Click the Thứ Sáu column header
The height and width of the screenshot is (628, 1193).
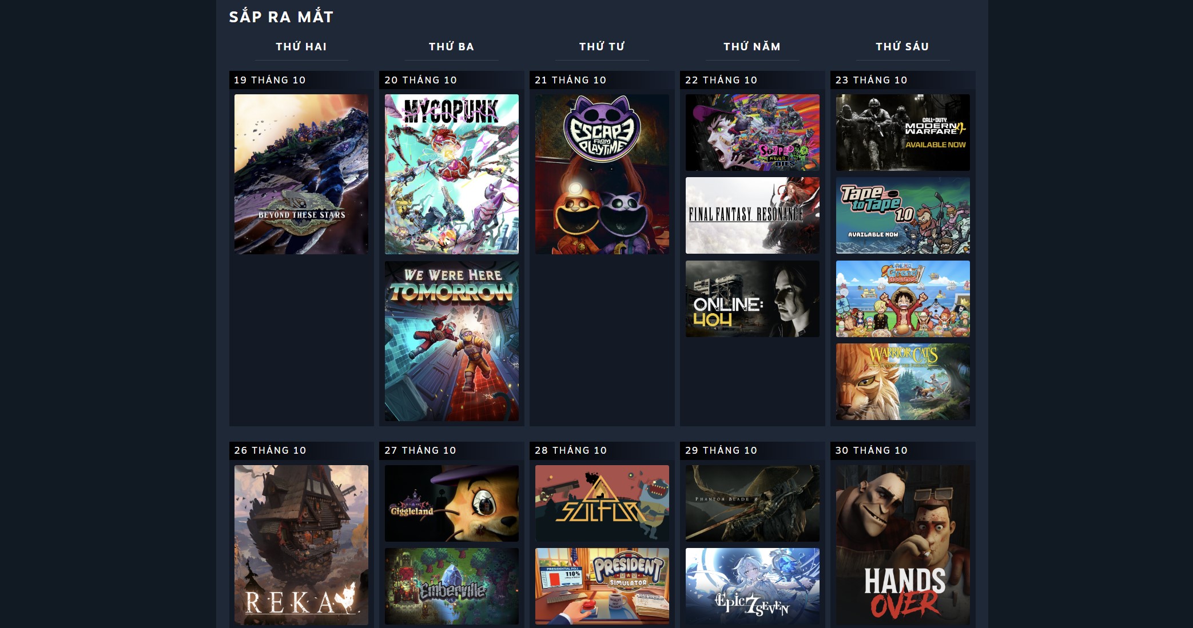[902, 47]
